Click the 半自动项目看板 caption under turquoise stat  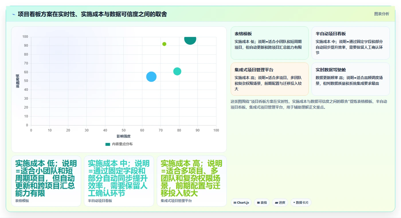coord(100,201)
